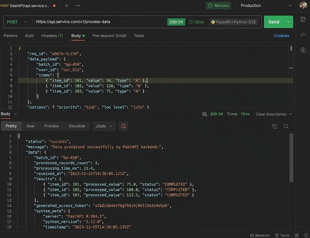Click the "status": "success" response line
310x238 pixels.
[48, 141]
